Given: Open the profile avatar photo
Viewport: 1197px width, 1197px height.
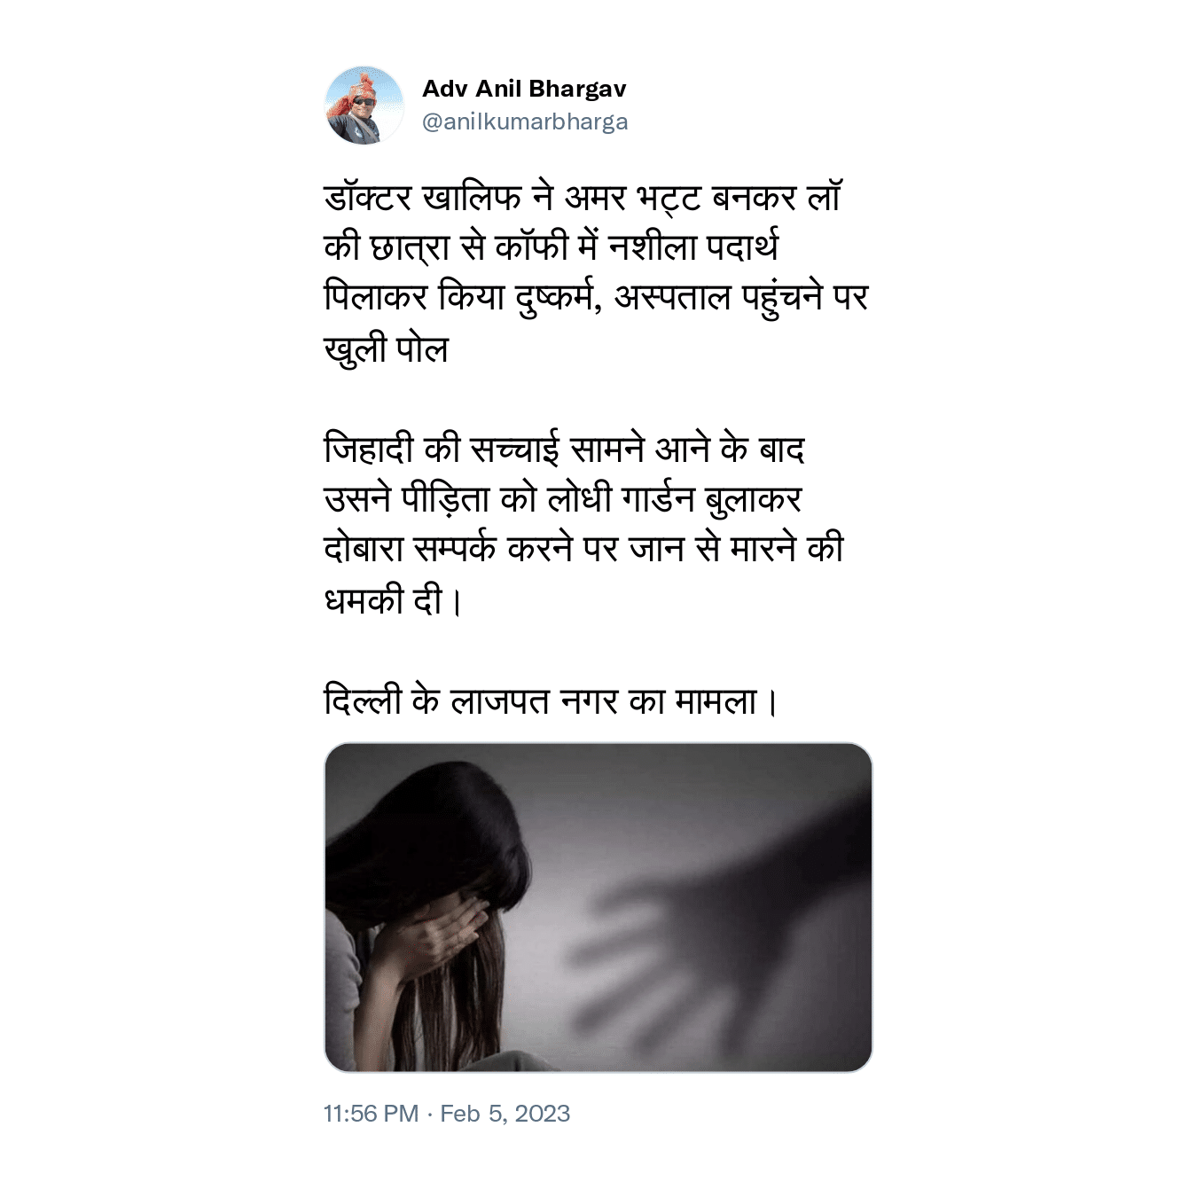Looking at the screenshot, I should pos(364,105).
